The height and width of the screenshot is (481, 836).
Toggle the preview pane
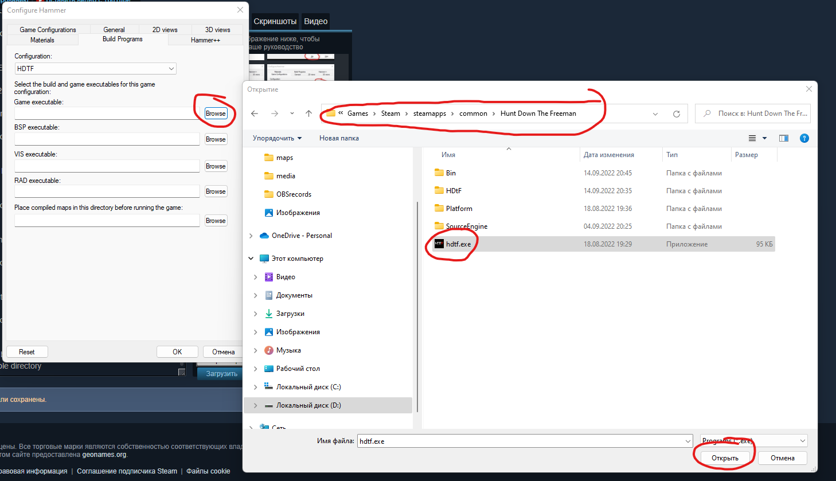click(784, 138)
